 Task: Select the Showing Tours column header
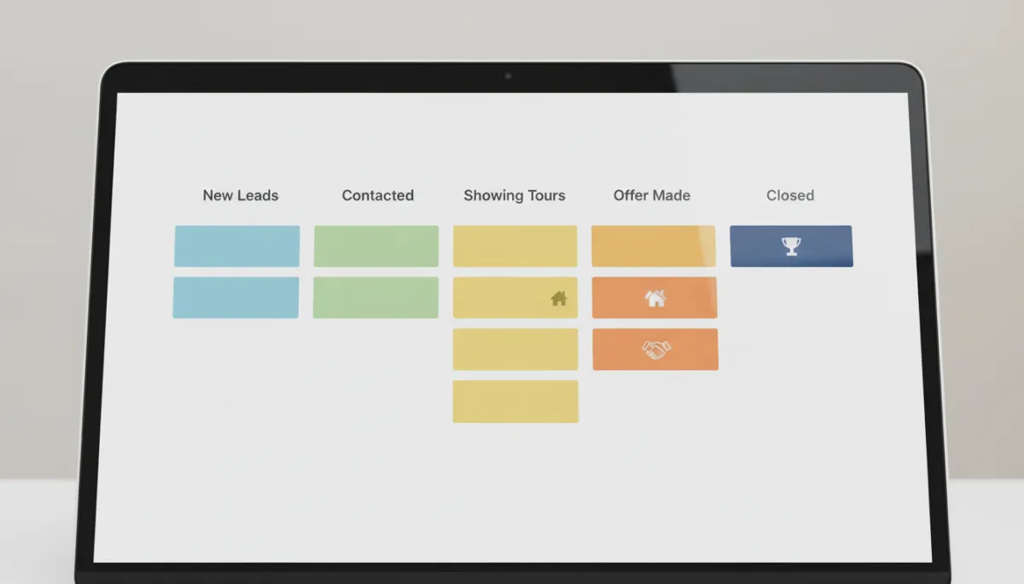(x=515, y=195)
